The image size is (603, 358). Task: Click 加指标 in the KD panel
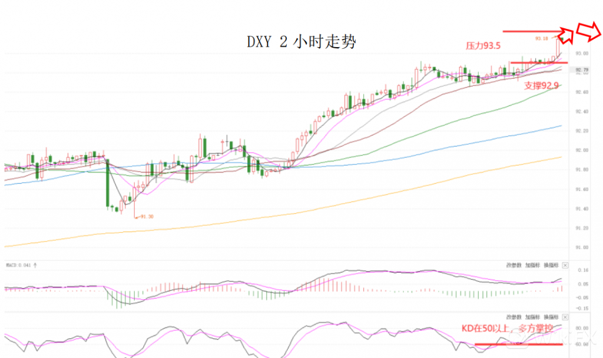[x=533, y=317]
